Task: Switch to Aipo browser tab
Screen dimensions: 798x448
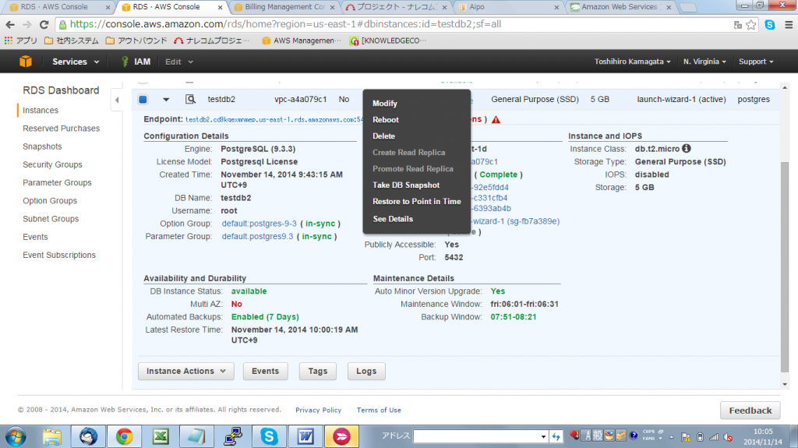Action: tap(508, 7)
